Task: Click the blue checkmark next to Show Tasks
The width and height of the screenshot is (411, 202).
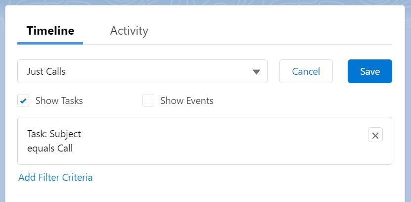Action: [23, 101]
